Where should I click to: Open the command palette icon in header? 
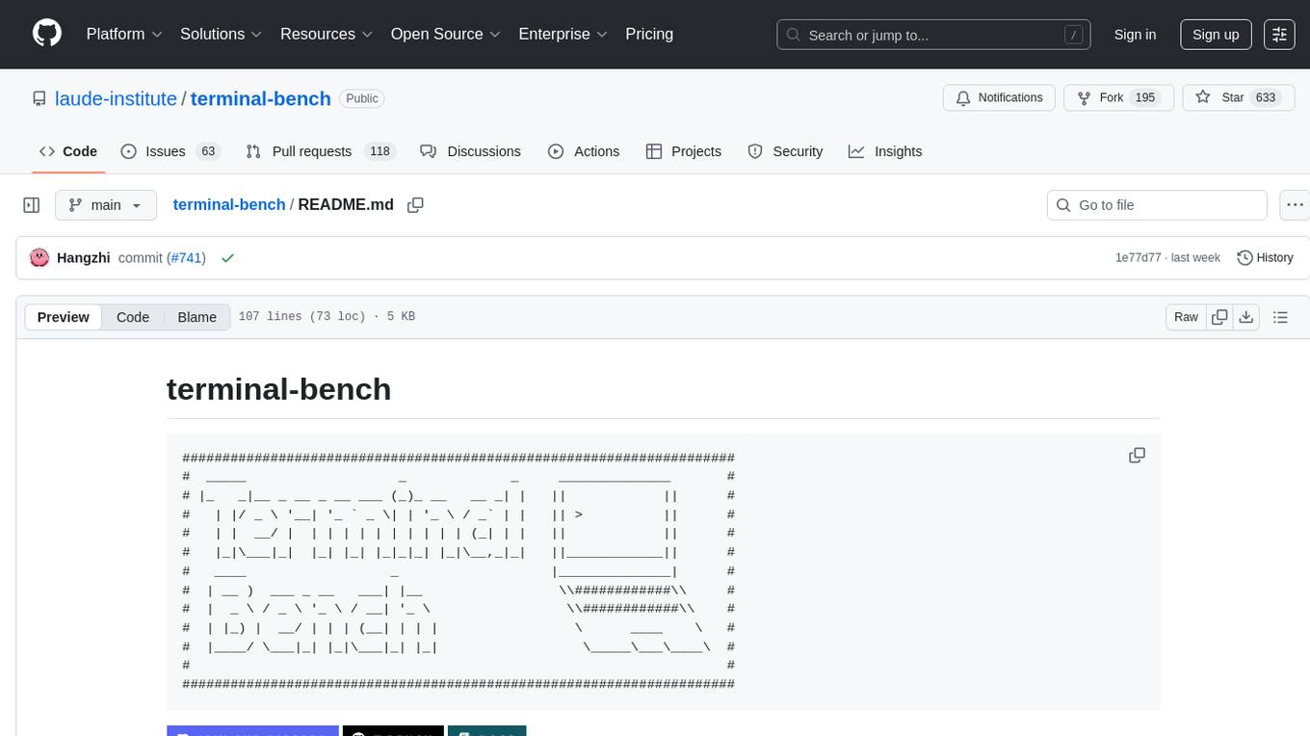(x=1279, y=35)
